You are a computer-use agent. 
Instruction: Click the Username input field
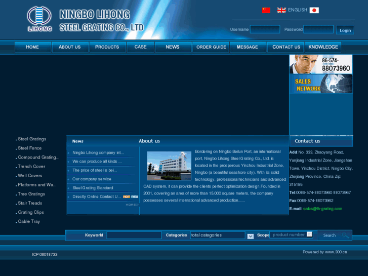click(x=265, y=29)
